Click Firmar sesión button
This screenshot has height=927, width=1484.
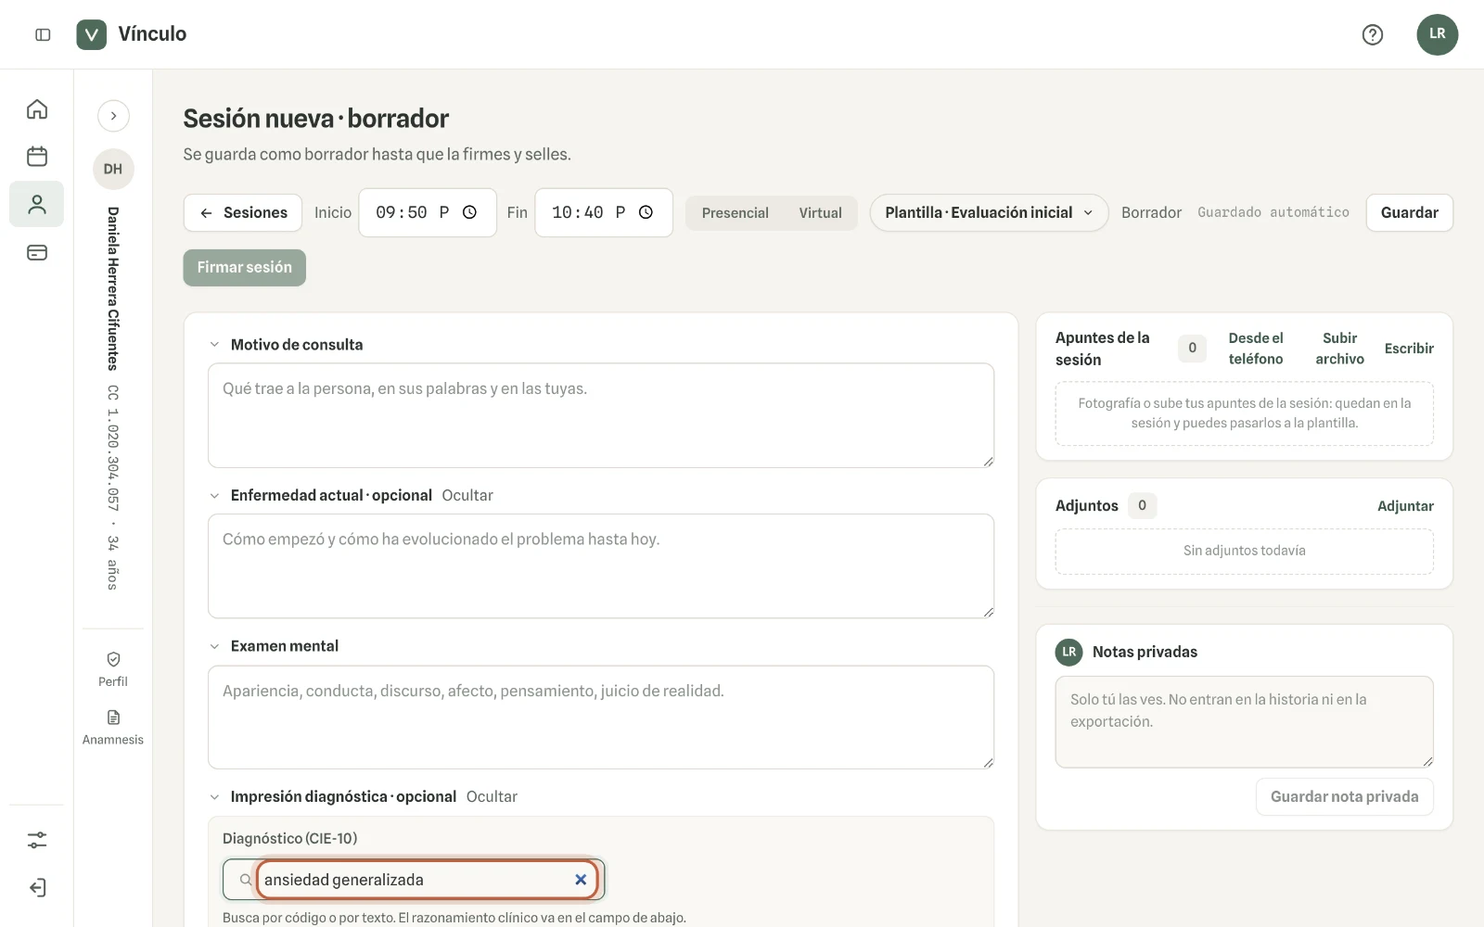[x=244, y=267]
